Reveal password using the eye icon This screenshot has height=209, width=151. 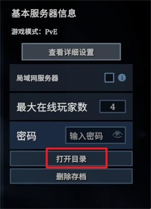(x=118, y=135)
